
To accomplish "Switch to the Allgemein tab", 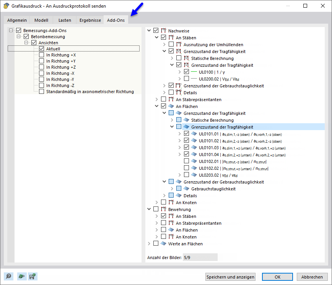I will click(17, 20).
